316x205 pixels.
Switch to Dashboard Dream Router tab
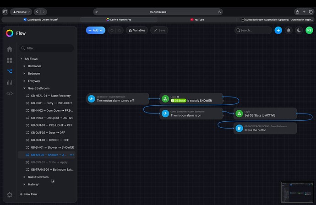(41, 20)
